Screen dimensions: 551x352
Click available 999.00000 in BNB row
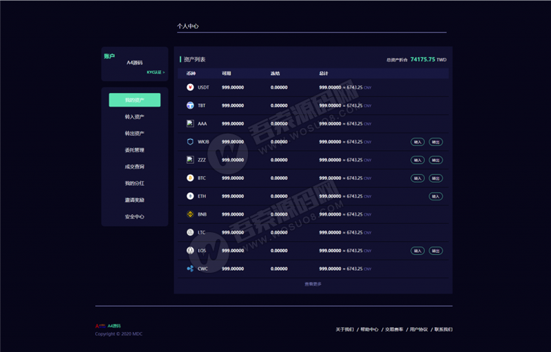[x=233, y=214]
